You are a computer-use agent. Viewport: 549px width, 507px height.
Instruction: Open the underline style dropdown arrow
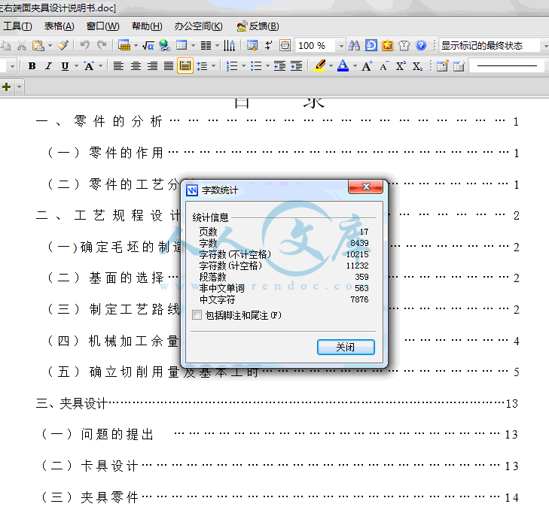(x=76, y=65)
